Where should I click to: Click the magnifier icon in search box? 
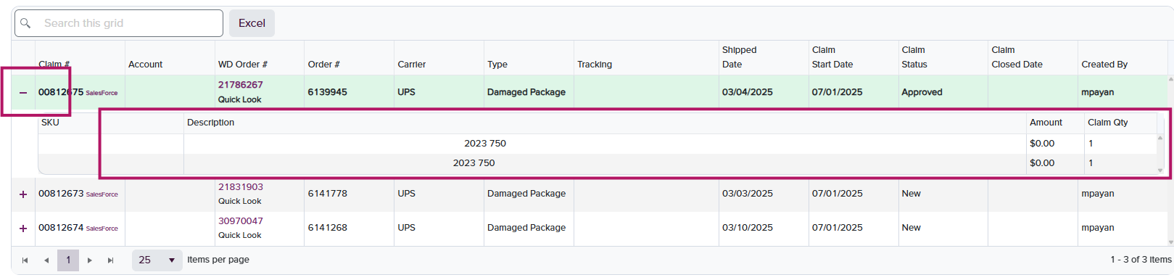pos(25,23)
